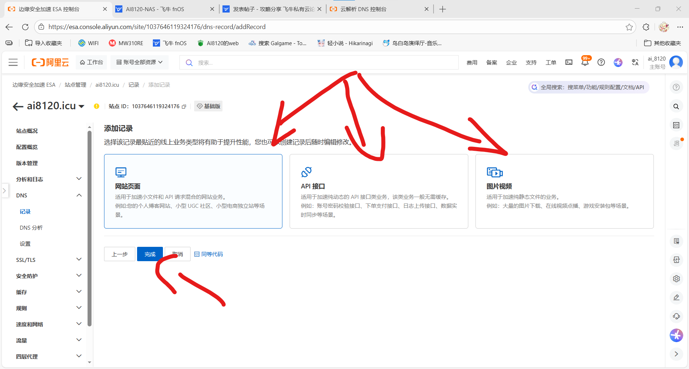Switch to the 云解析 DNS 控制台 tab
Viewport: 689px width, 369px height.
(x=379, y=9)
